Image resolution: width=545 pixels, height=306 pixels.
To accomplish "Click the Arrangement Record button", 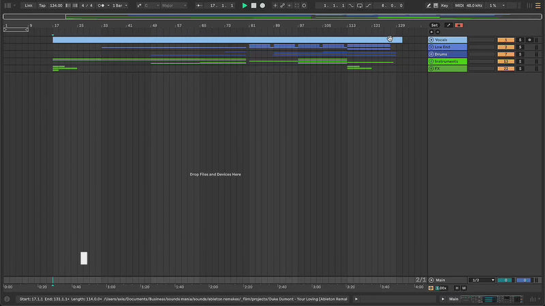I will [x=262, y=5].
